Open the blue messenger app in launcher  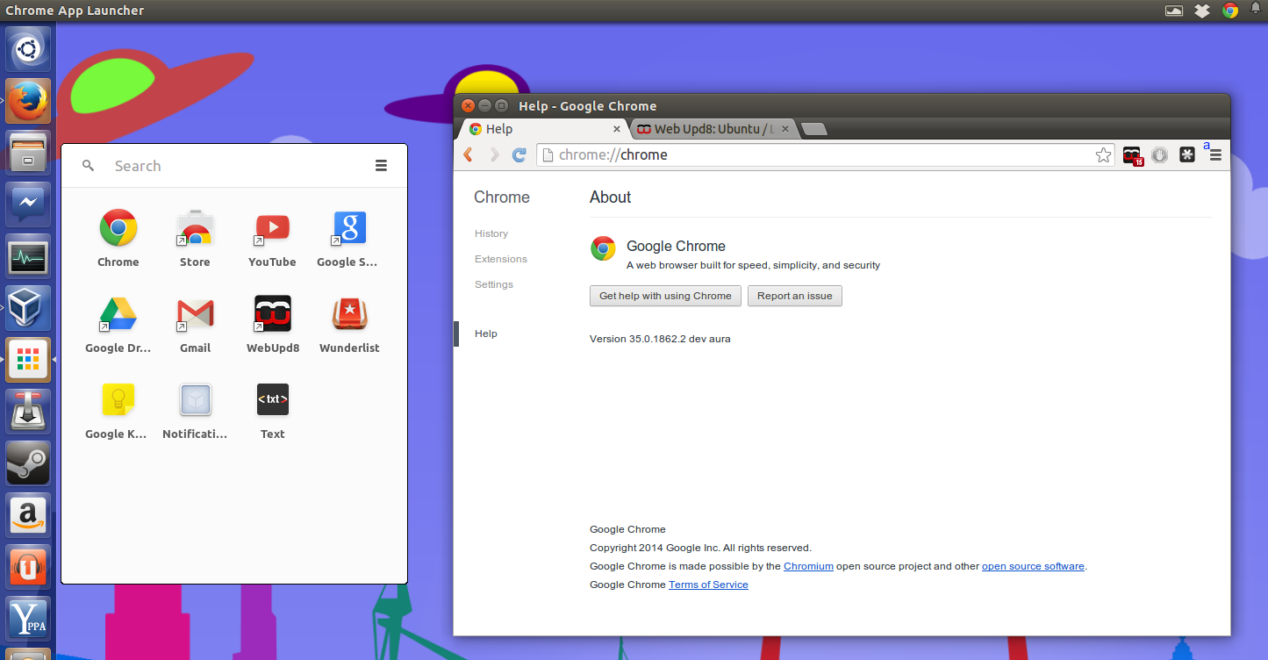pyautogui.click(x=28, y=204)
